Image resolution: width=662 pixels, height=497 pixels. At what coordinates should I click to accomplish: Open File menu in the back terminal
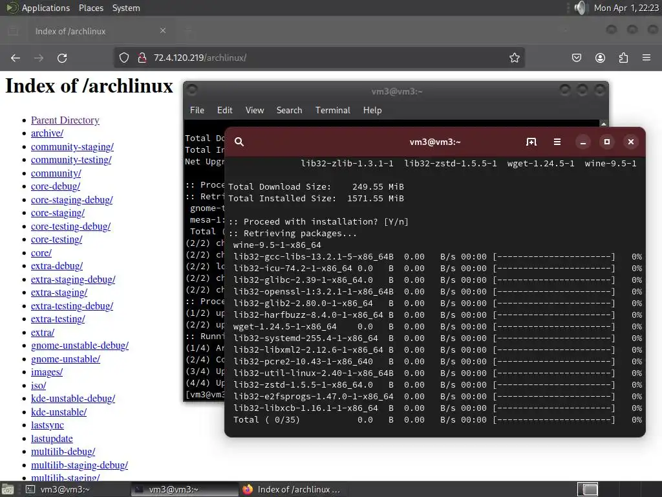point(197,110)
